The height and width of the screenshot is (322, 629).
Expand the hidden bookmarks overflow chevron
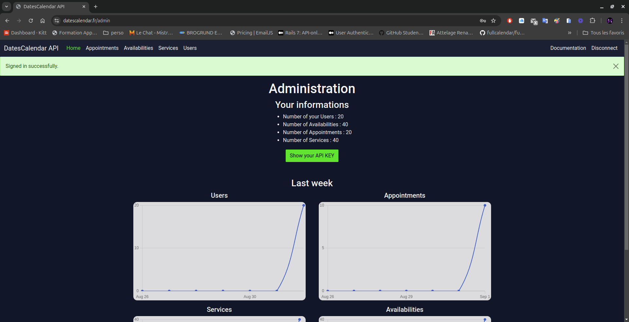(569, 33)
